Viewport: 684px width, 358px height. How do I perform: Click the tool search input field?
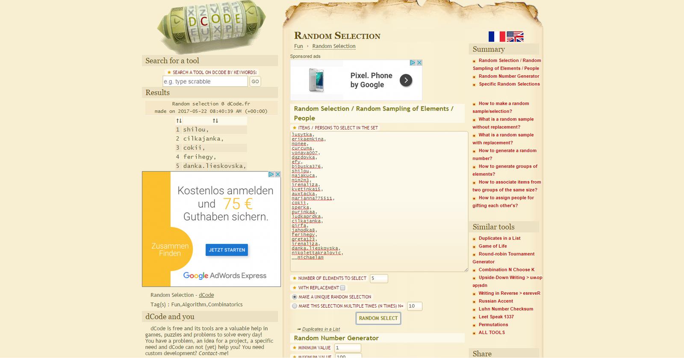coord(205,82)
